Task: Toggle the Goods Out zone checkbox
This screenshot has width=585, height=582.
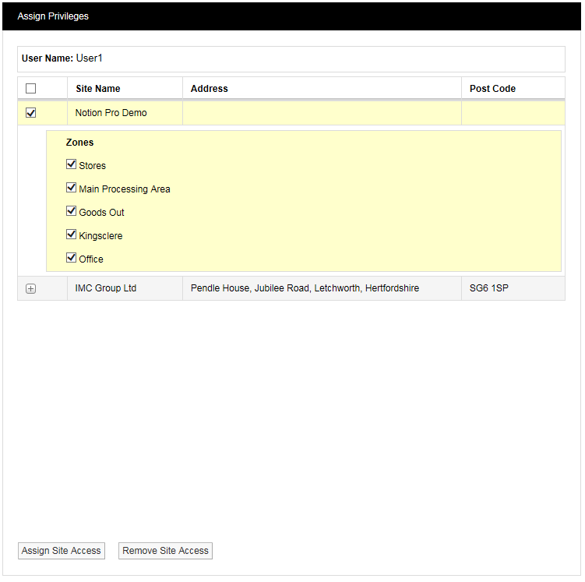Action: (72, 212)
